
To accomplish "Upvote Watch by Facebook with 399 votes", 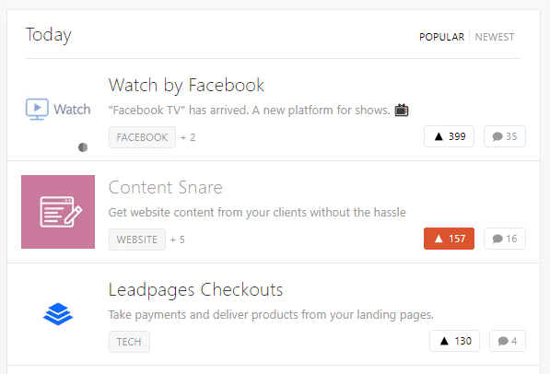I will pos(449,136).
